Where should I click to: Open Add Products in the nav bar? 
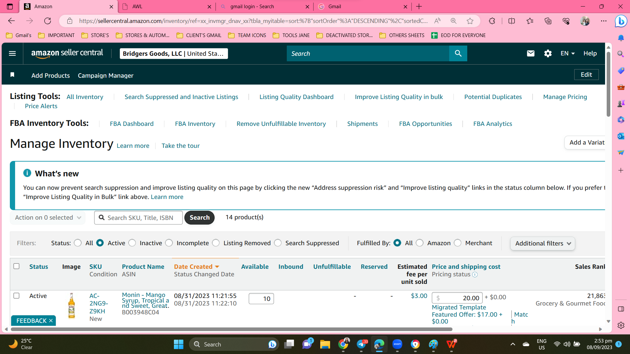(51, 76)
